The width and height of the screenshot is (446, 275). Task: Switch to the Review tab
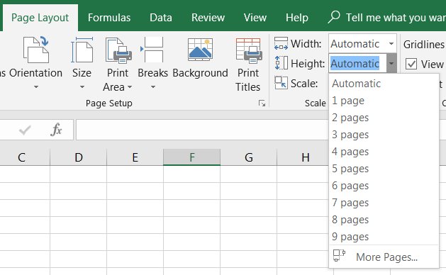tap(208, 18)
